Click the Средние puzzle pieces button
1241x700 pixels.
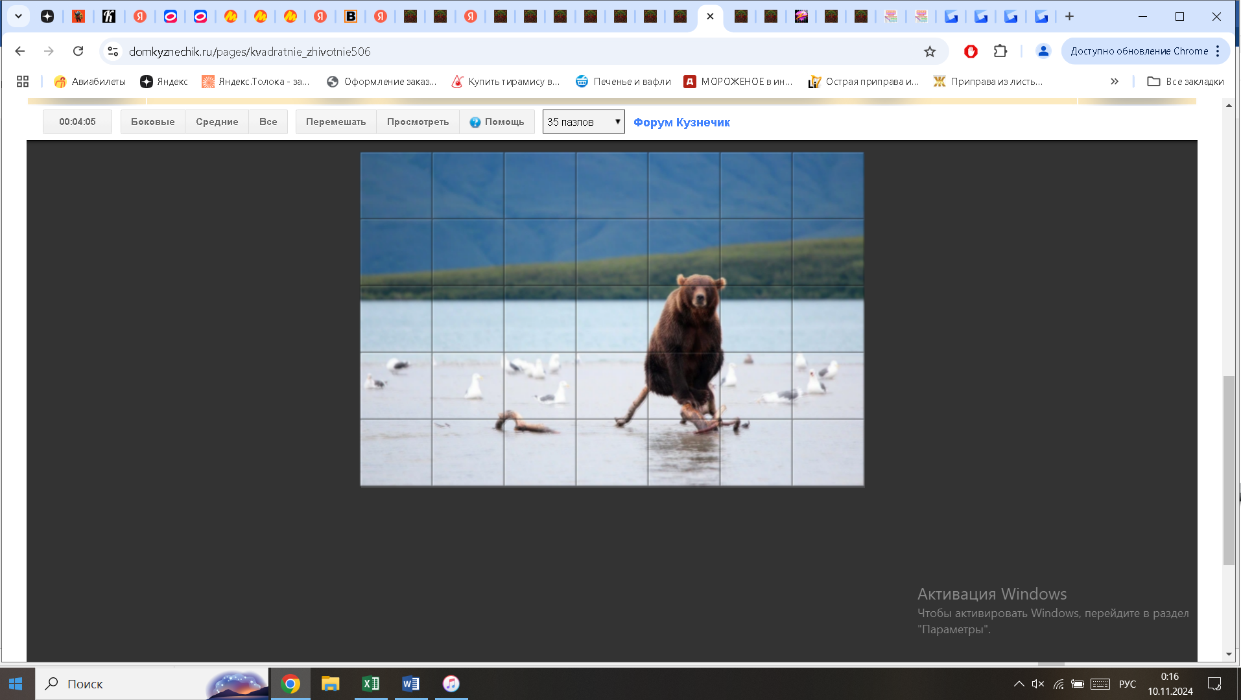[x=217, y=122]
